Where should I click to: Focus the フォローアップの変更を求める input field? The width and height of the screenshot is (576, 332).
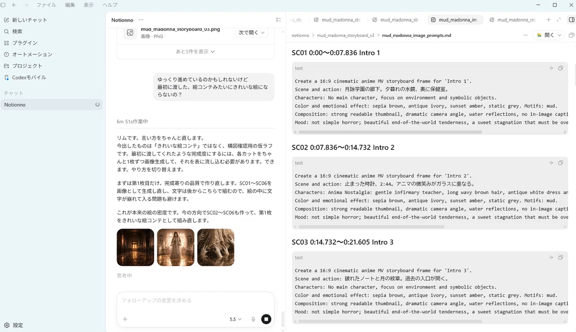pos(195,301)
